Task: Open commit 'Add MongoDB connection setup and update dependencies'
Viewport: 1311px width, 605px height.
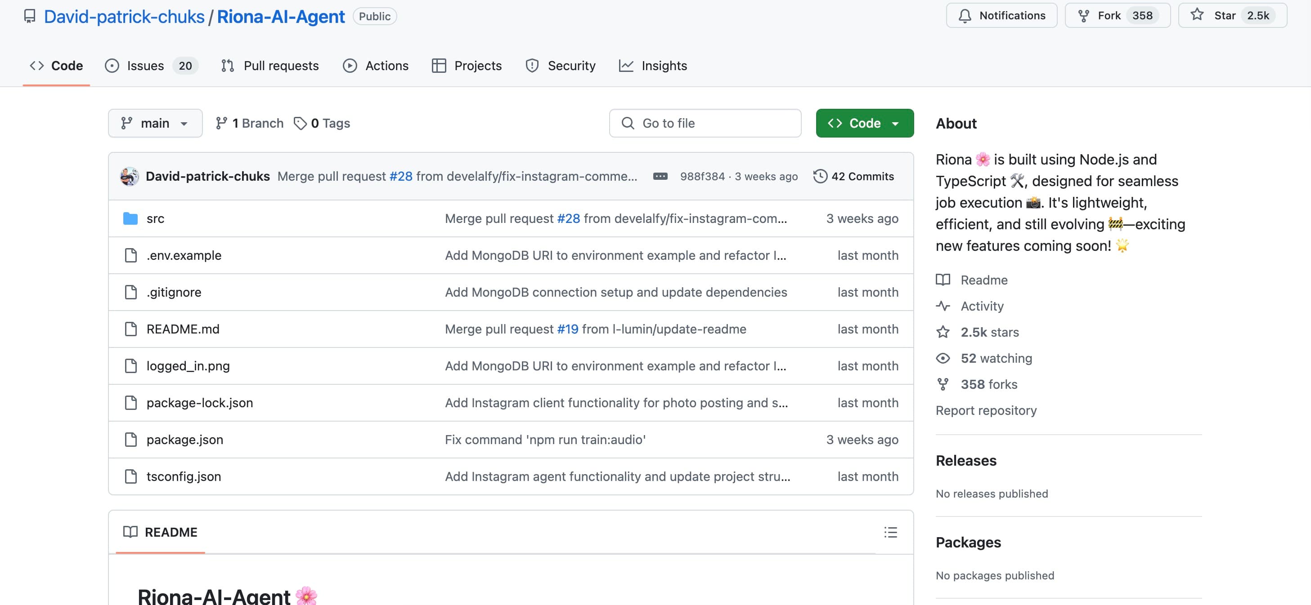Action: coord(616,292)
